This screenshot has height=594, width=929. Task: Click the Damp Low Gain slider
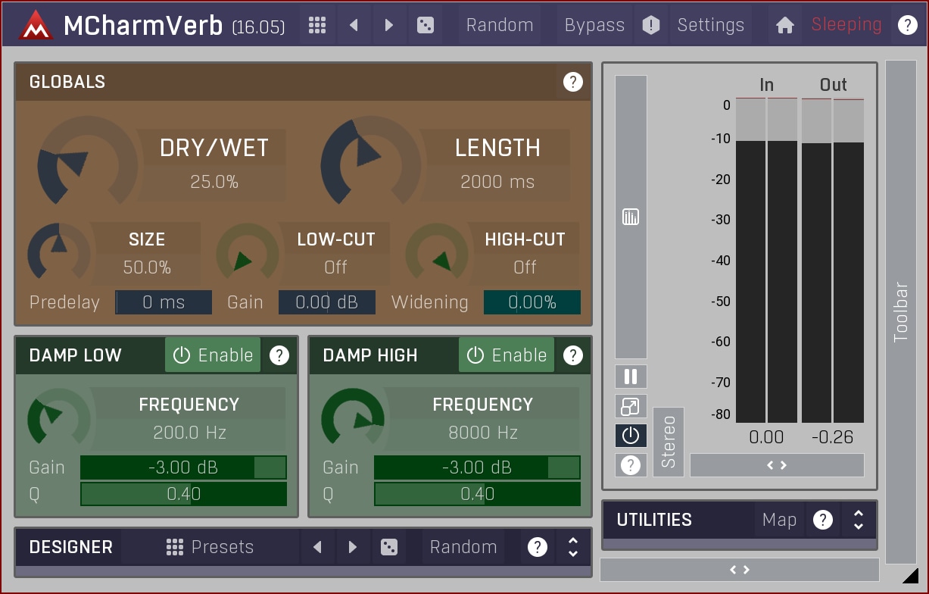[183, 467]
